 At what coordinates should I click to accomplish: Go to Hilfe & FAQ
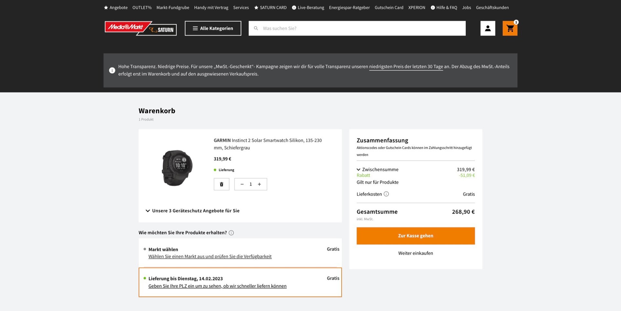(444, 7)
